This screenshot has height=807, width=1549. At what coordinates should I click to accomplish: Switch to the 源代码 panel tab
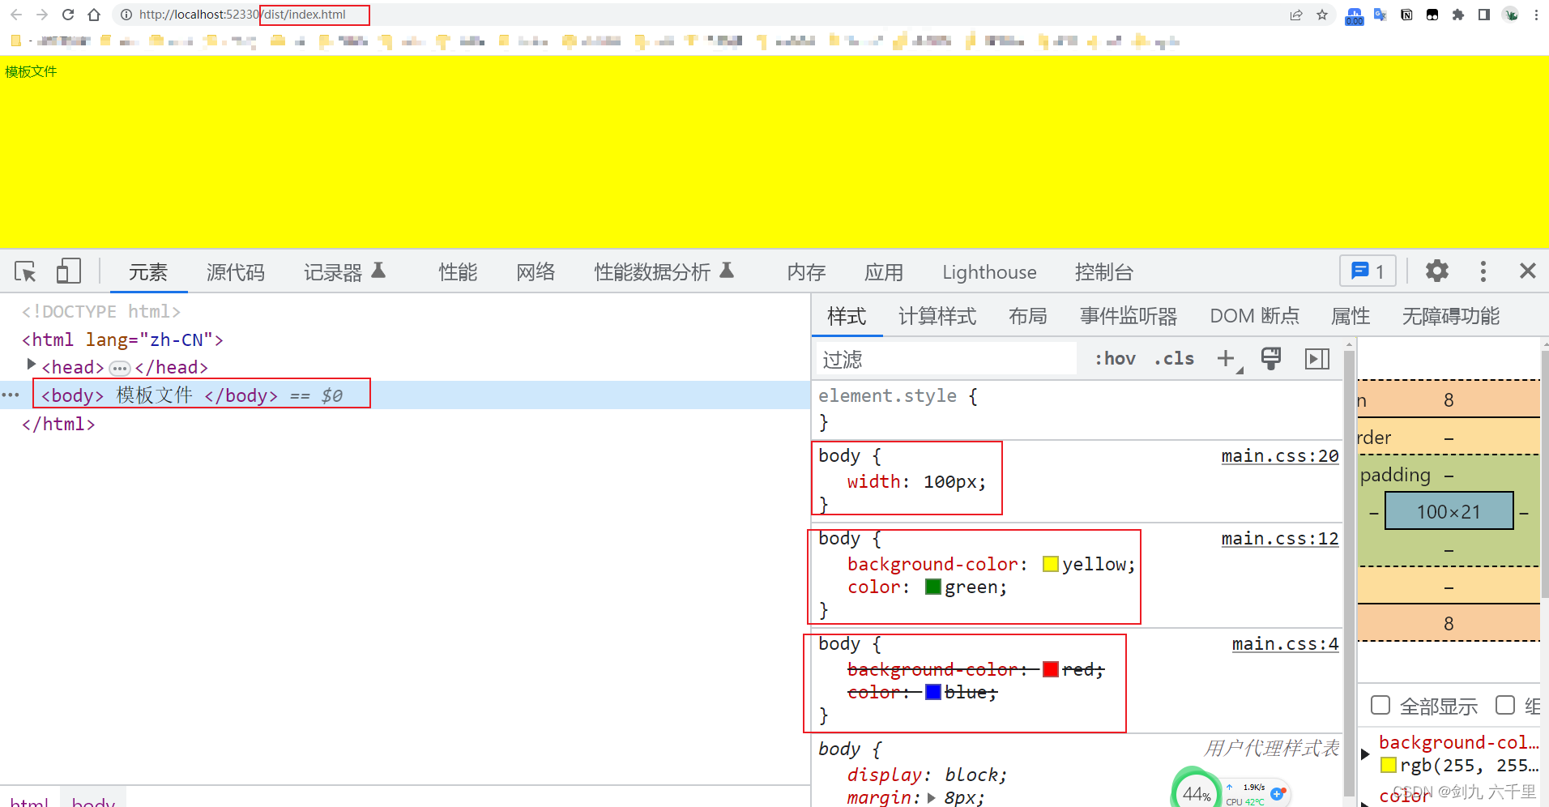coord(236,272)
